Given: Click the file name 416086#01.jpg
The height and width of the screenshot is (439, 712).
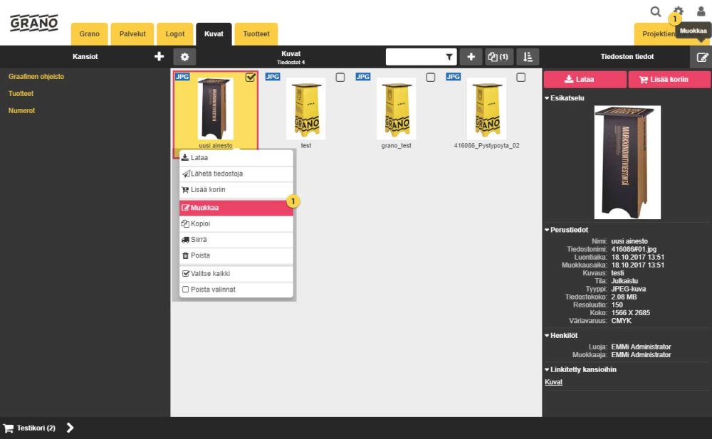Looking at the screenshot, I should (634, 249).
